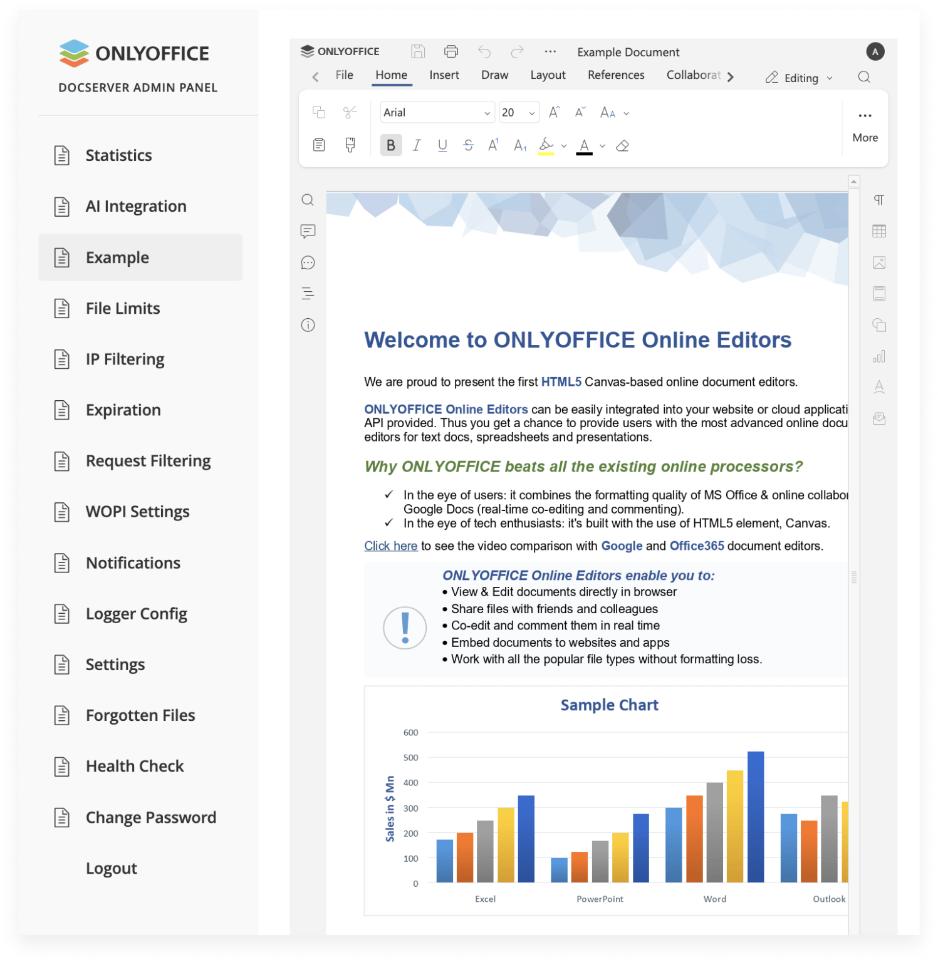Viewport: 938px width, 962px height.
Task: Activate the search icon in the editor sidebar
Action: point(307,199)
